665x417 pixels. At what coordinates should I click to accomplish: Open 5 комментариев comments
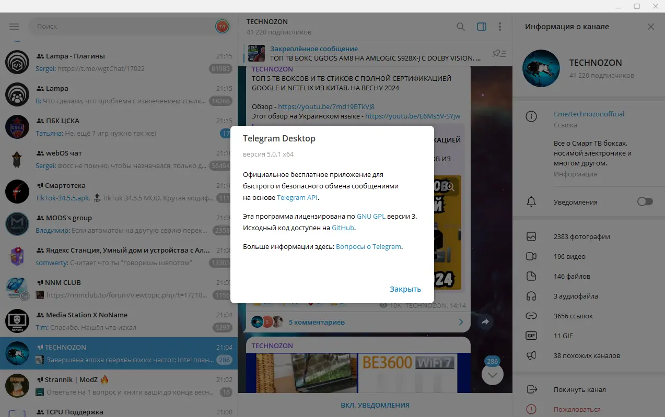coord(317,322)
